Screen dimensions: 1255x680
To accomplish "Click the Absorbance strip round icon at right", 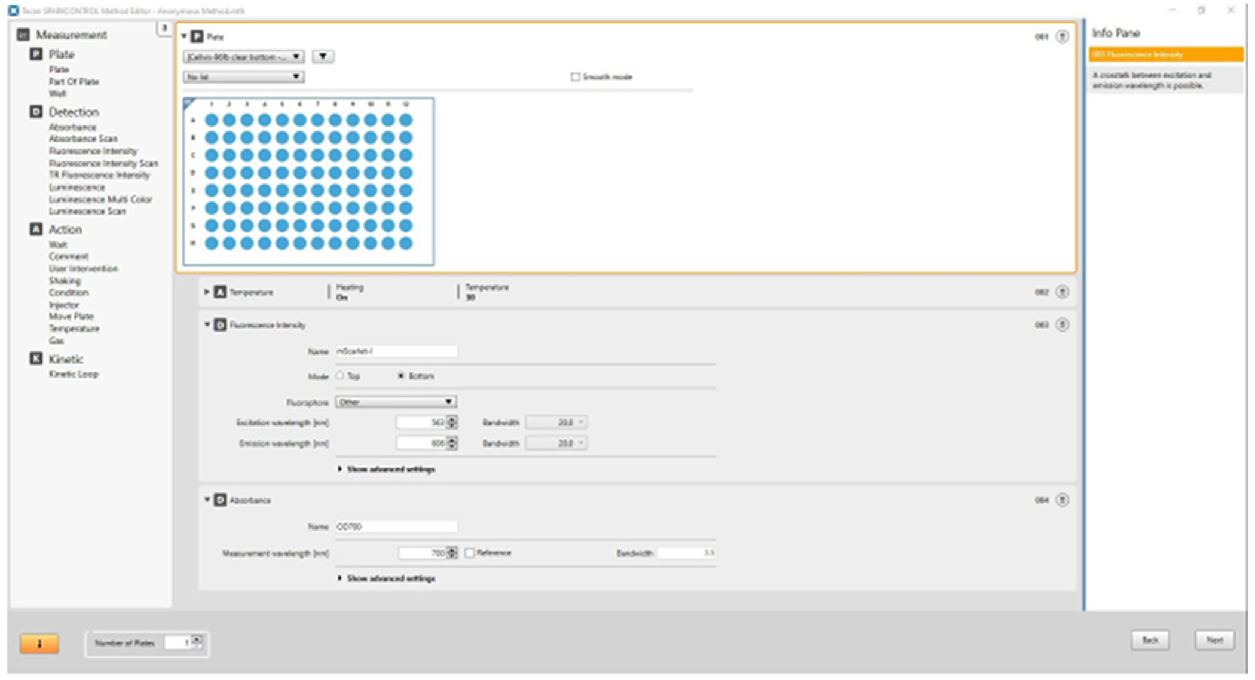I will [1062, 500].
